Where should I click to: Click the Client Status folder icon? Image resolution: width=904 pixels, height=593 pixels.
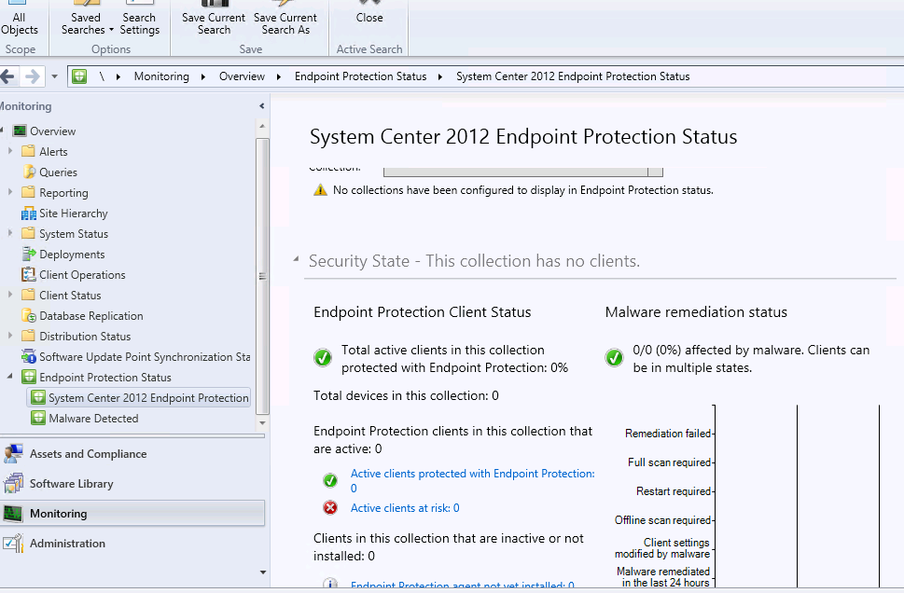[28, 295]
